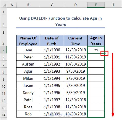Select cell with name Jane

[28, 50]
